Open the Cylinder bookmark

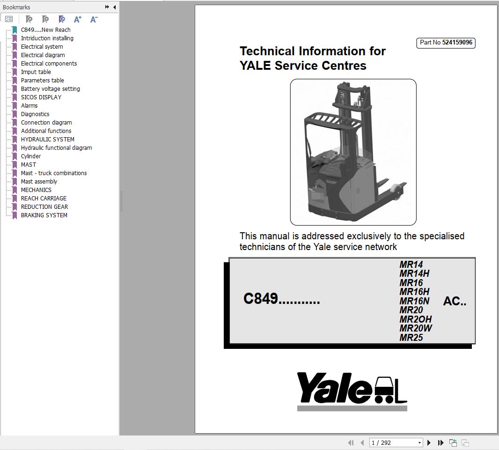(x=31, y=156)
